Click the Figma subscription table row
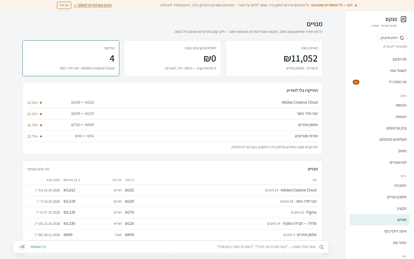The height and width of the screenshot is (259, 414). click(x=172, y=212)
